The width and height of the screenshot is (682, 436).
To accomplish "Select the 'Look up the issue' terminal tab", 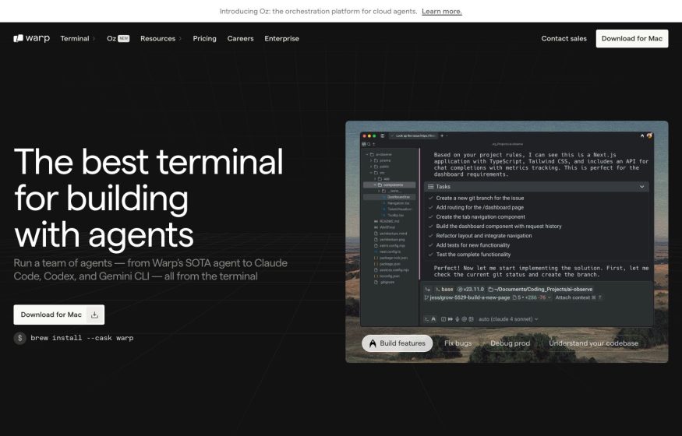I will [414, 136].
